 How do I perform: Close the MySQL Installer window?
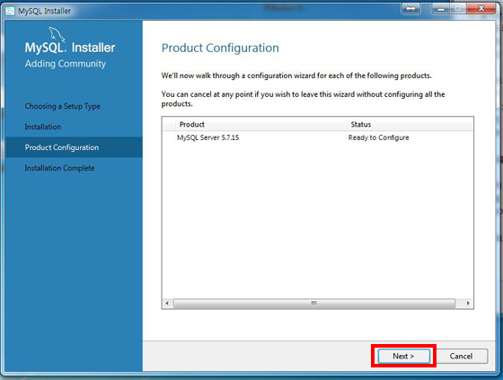pos(481,9)
